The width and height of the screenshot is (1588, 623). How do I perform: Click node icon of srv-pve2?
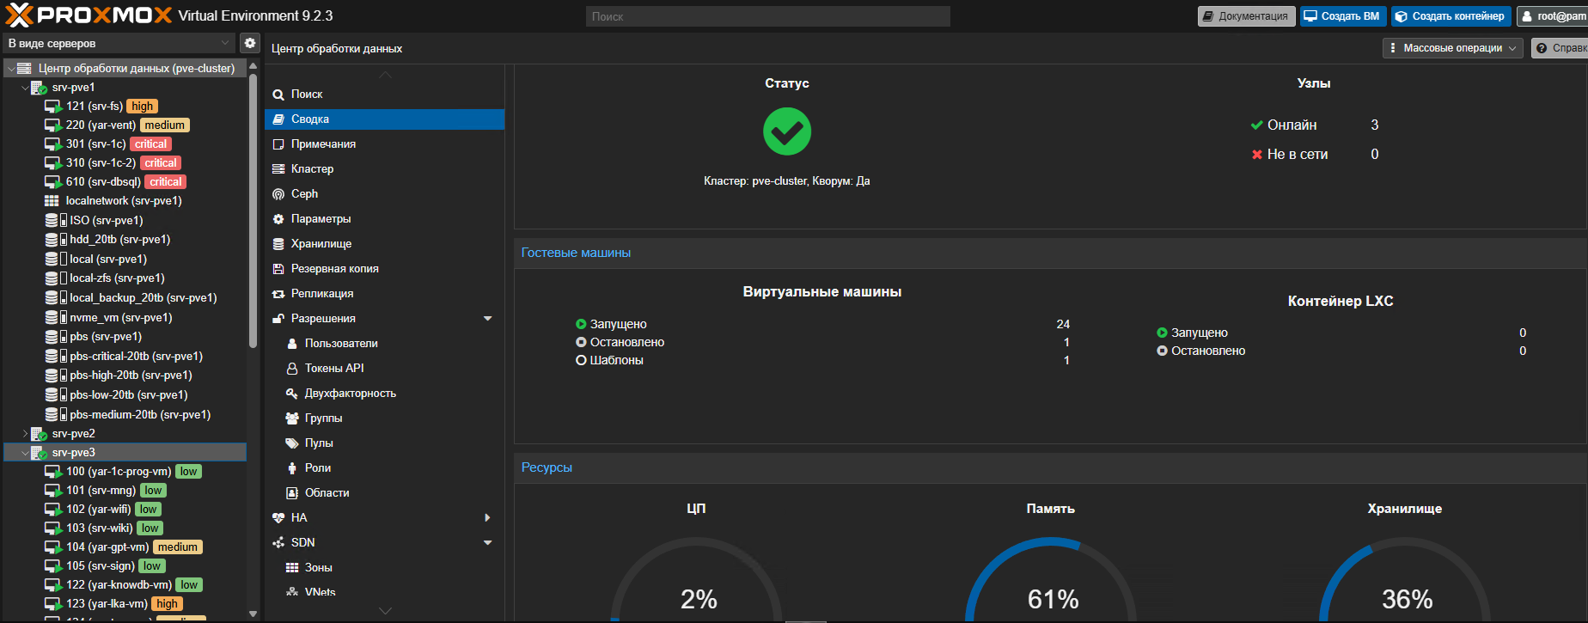(39, 434)
